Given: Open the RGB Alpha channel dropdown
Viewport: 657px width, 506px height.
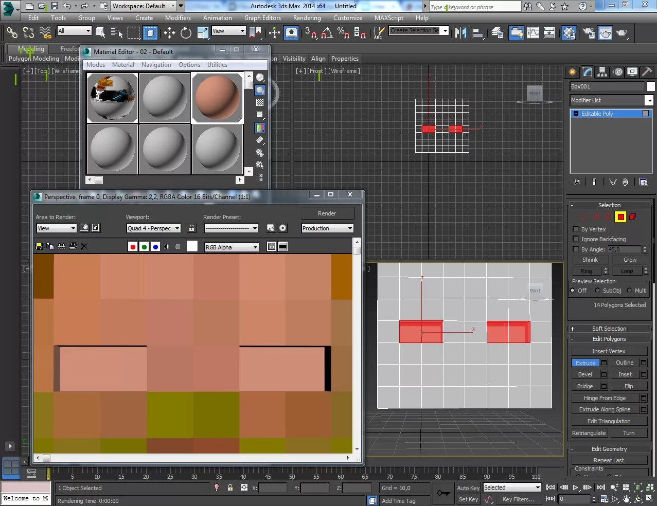Looking at the screenshot, I should click(x=232, y=247).
